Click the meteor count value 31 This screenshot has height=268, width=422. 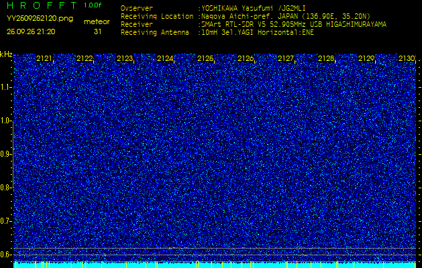tap(97, 31)
